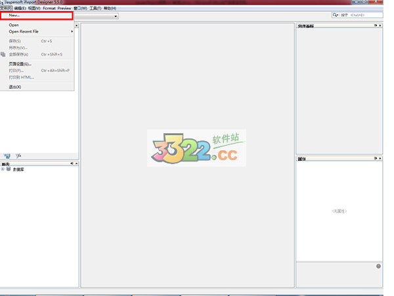This screenshot has width=394, height=296.
Task: Close the 服务 services panel
Action: tap(76, 163)
